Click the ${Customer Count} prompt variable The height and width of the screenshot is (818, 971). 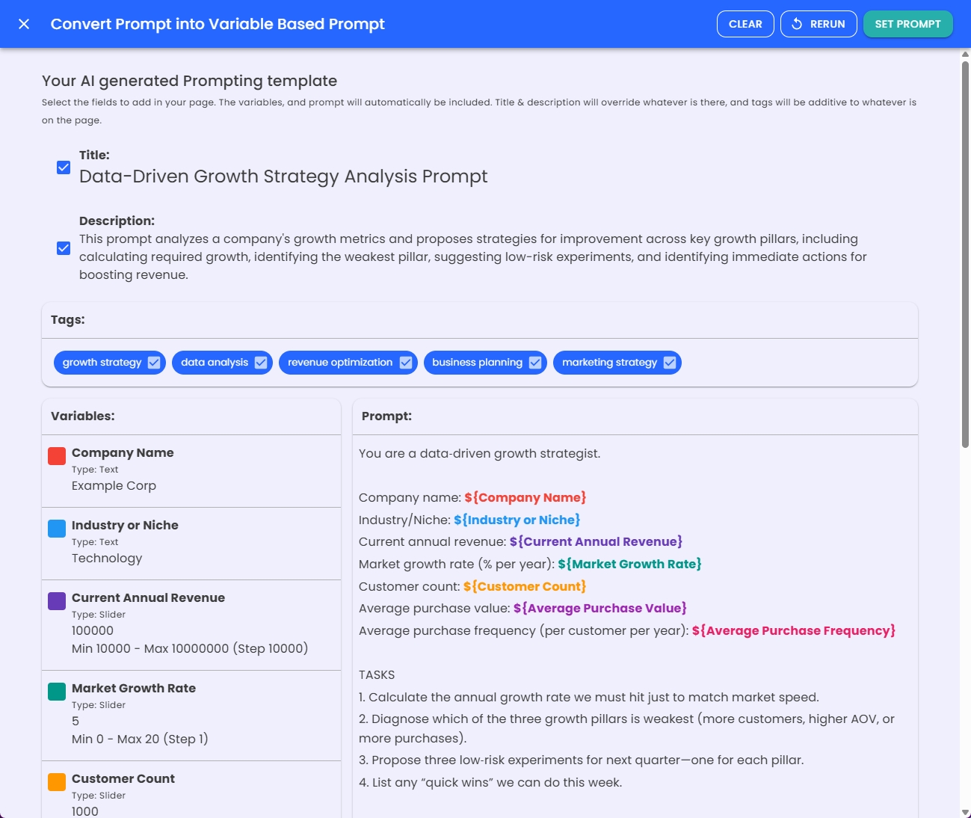[524, 586]
